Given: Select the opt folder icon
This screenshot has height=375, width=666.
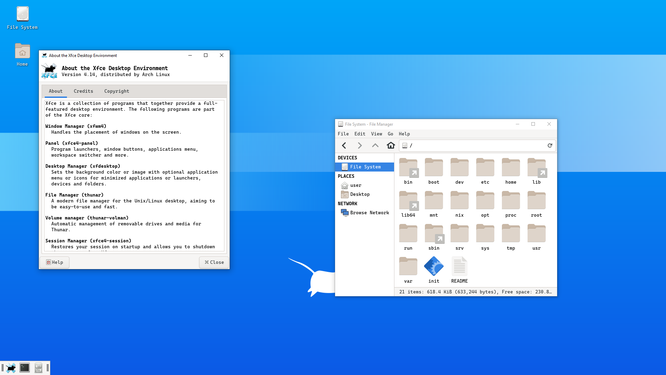Looking at the screenshot, I should [485, 201].
